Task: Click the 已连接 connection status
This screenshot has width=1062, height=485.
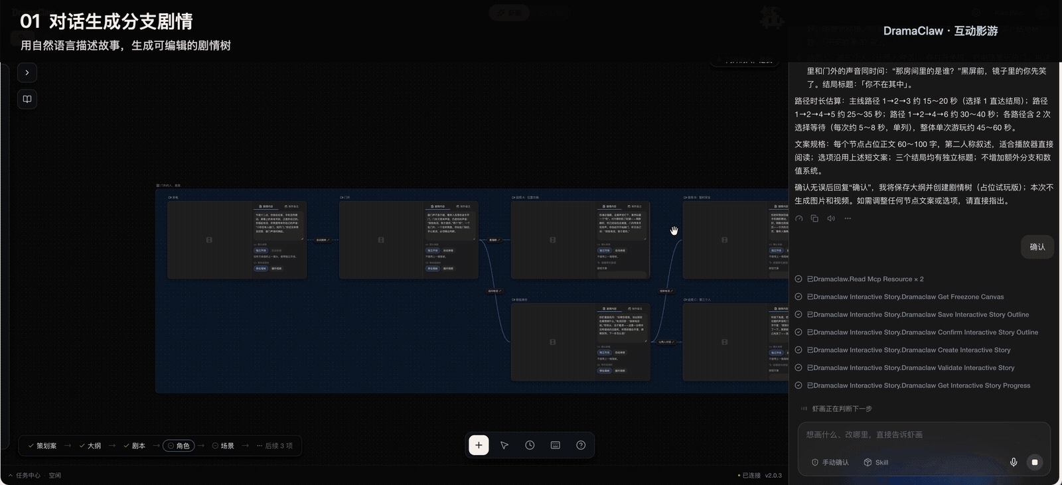Action: [x=749, y=476]
